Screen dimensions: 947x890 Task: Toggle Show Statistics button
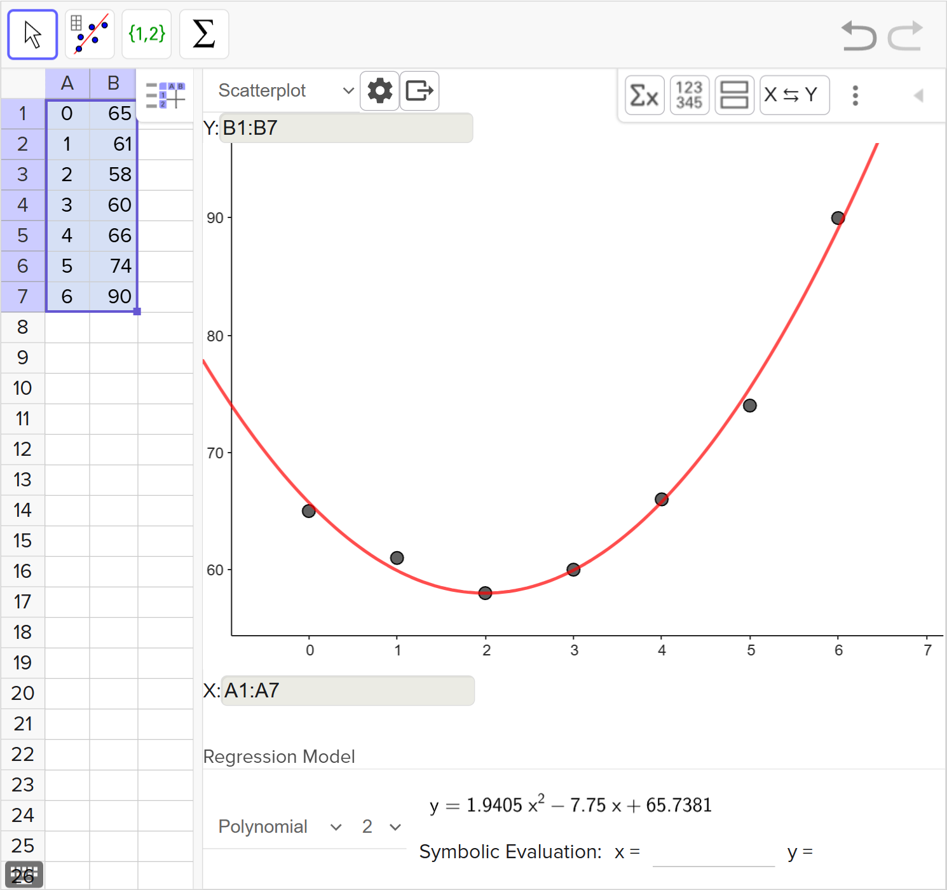coord(644,95)
